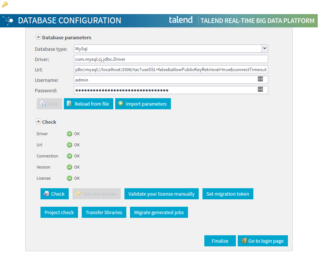Collapse the Database parameters section
This screenshot has width=318, height=256.
tap(38, 37)
